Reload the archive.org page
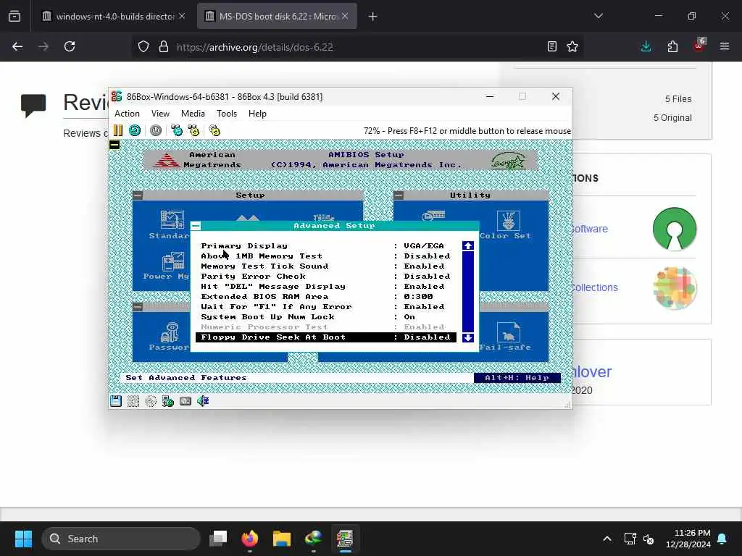Image resolution: width=742 pixels, height=556 pixels. click(70, 46)
